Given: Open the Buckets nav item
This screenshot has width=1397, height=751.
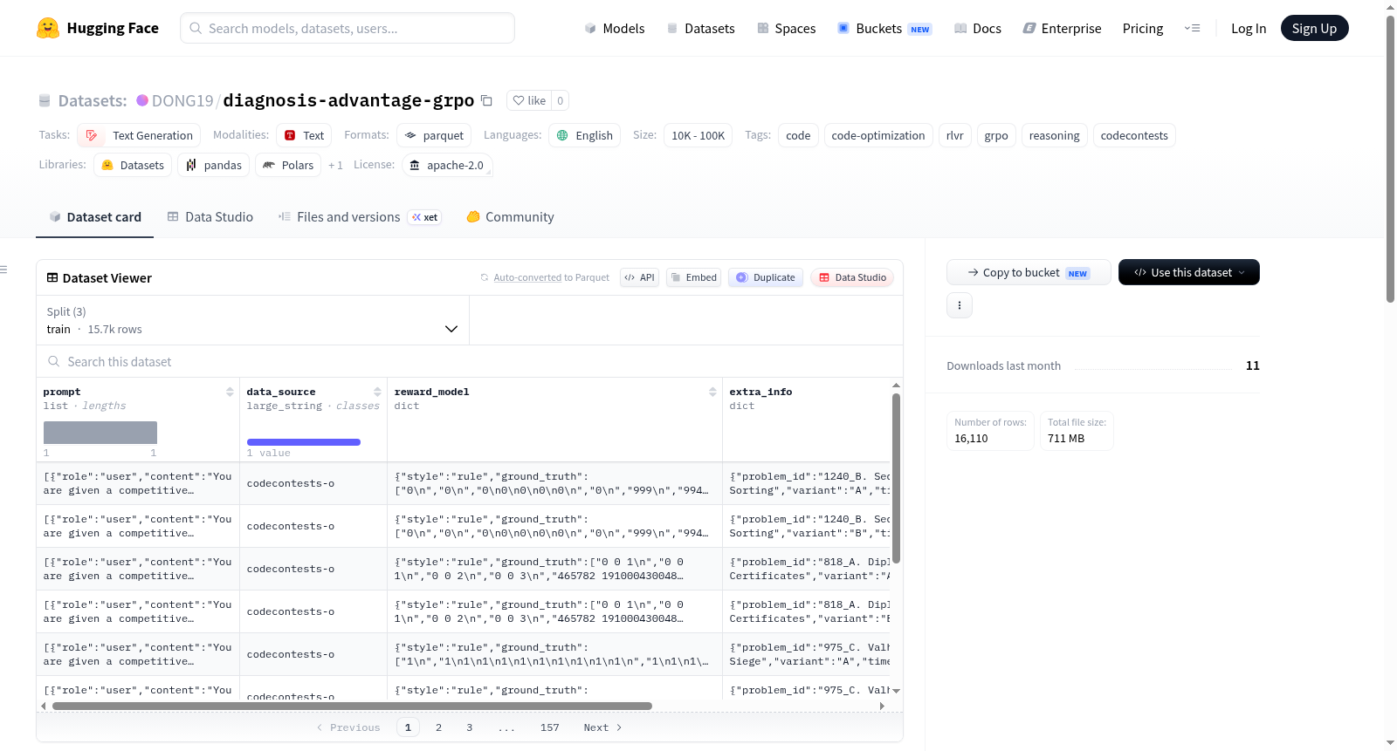Looking at the screenshot, I should pyautogui.click(x=884, y=28).
